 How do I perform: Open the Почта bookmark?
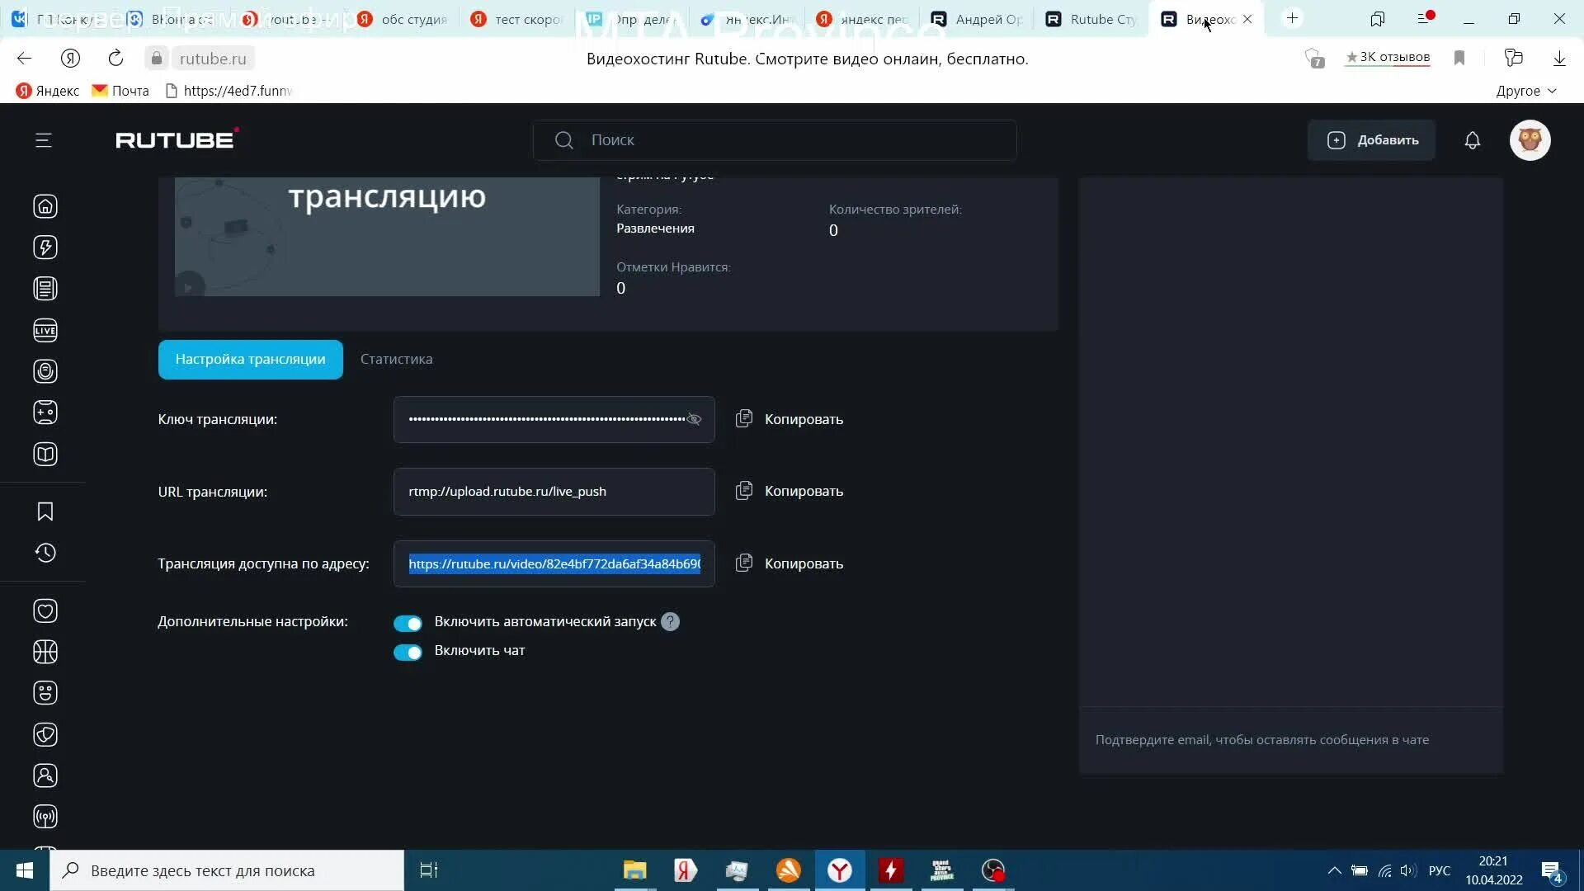[x=120, y=91]
